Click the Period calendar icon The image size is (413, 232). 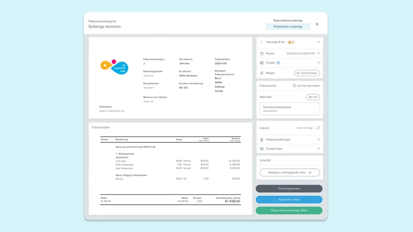pos(261,54)
